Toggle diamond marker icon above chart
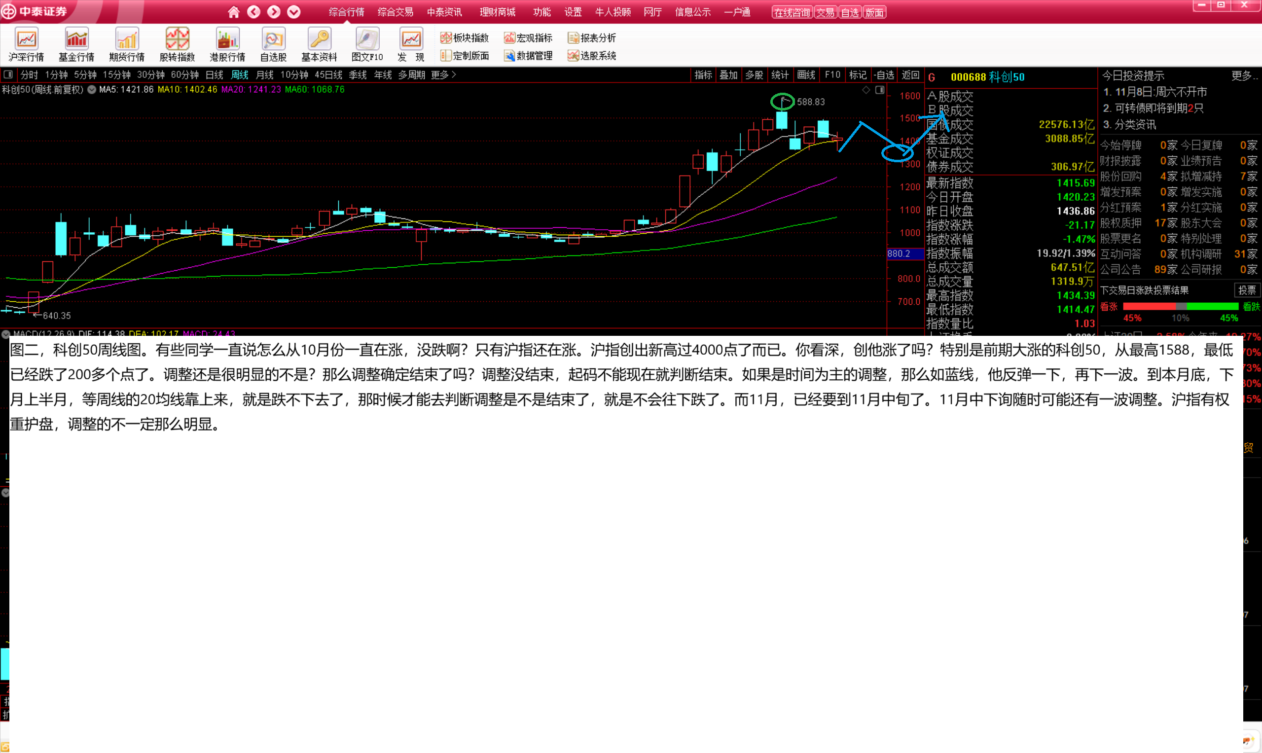 point(866,90)
